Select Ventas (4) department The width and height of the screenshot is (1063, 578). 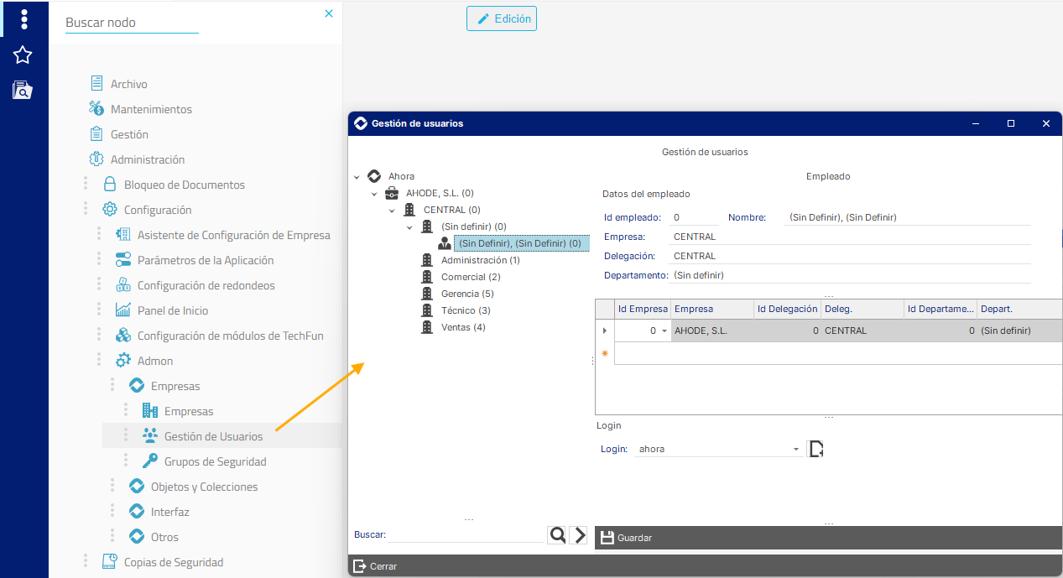pos(463,327)
